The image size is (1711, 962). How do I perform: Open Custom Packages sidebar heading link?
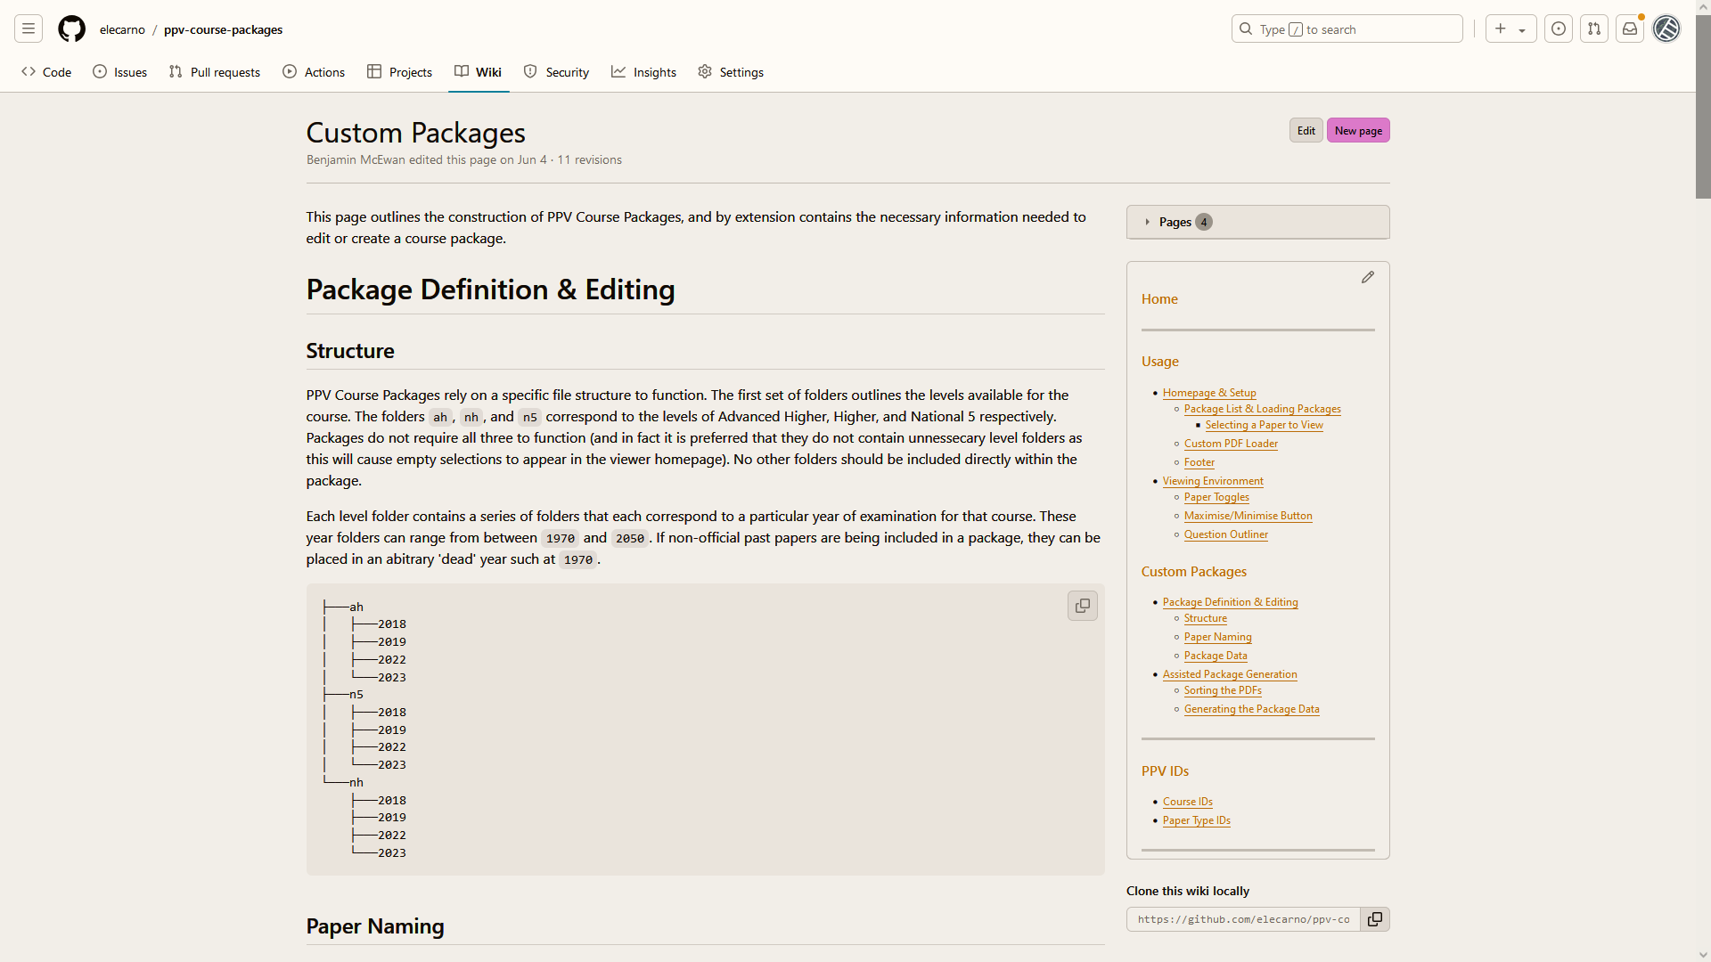1194,572
